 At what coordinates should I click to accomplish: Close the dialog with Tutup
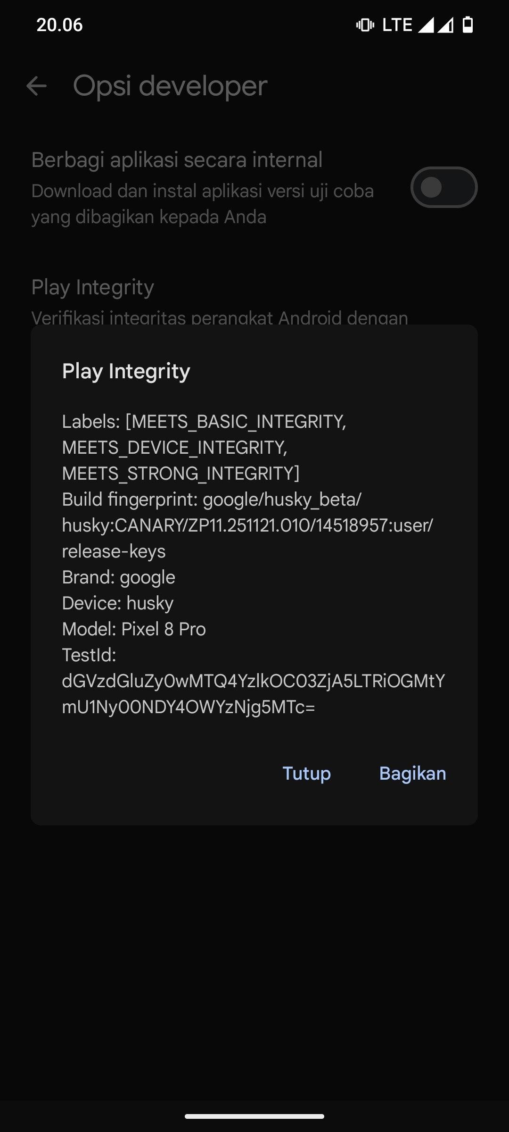pos(306,774)
